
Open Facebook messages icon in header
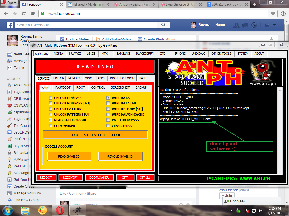pyautogui.click(x=246, y=25)
